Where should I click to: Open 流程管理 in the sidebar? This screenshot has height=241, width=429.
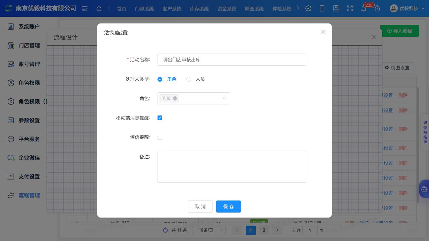click(29, 195)
